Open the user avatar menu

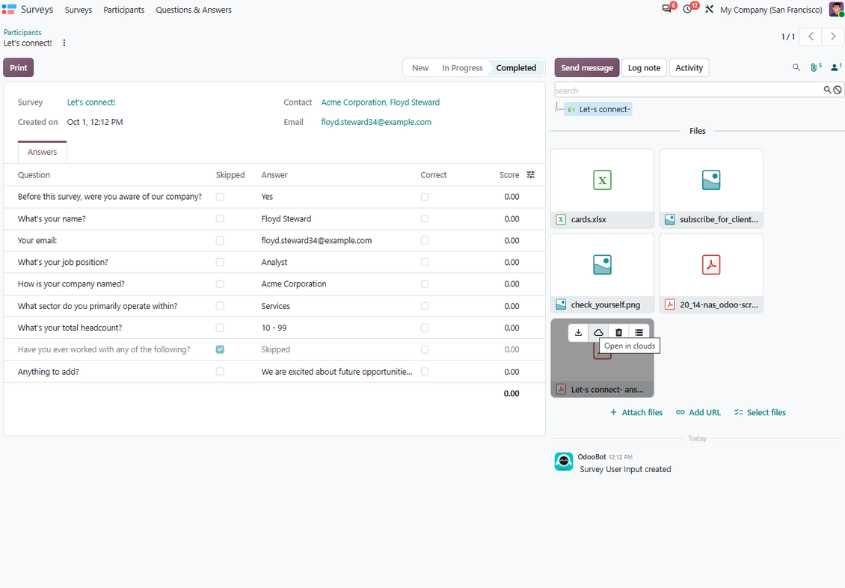coord(836,9)
